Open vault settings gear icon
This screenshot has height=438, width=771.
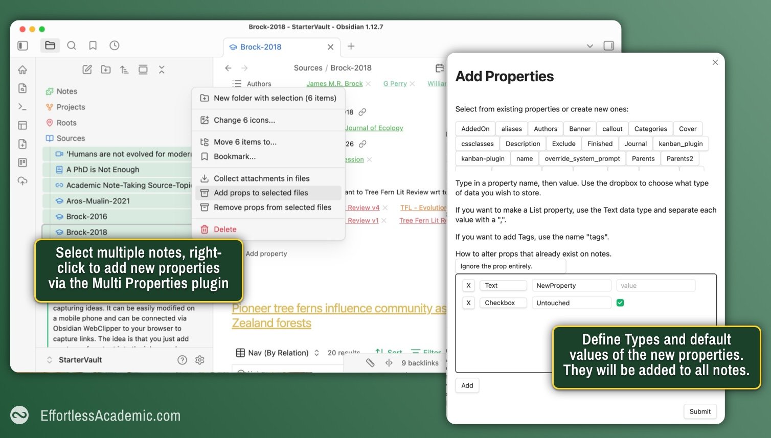click(x=200, y=360)
